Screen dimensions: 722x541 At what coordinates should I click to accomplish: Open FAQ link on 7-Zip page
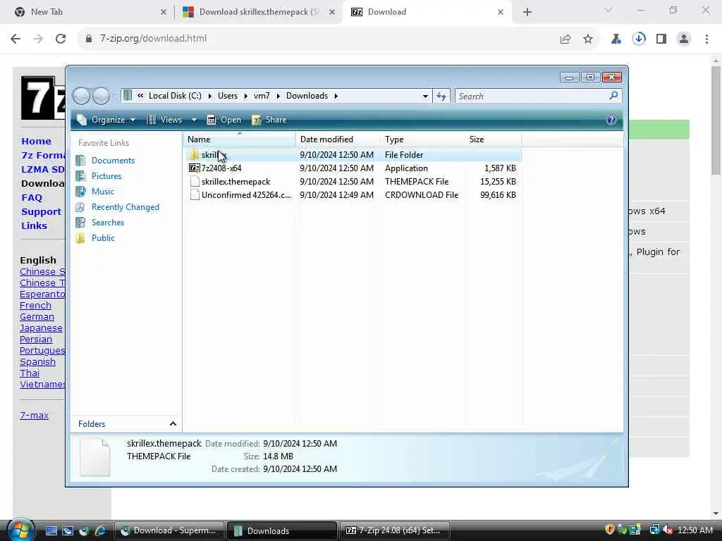tap(32, 198)
